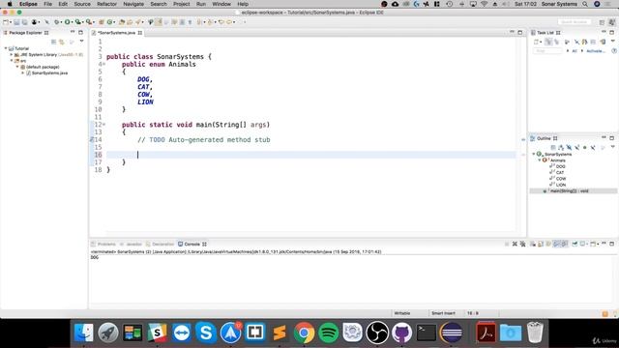Viewport: 619px width, 348px height.
Task: Click the Activate... link in Task List
Action: pos(596,51)
